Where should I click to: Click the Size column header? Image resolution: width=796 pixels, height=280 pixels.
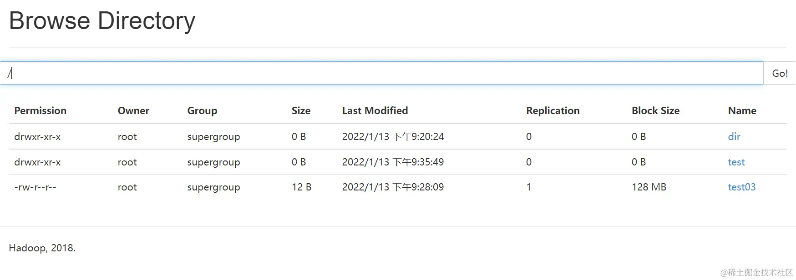coord(301,110)
